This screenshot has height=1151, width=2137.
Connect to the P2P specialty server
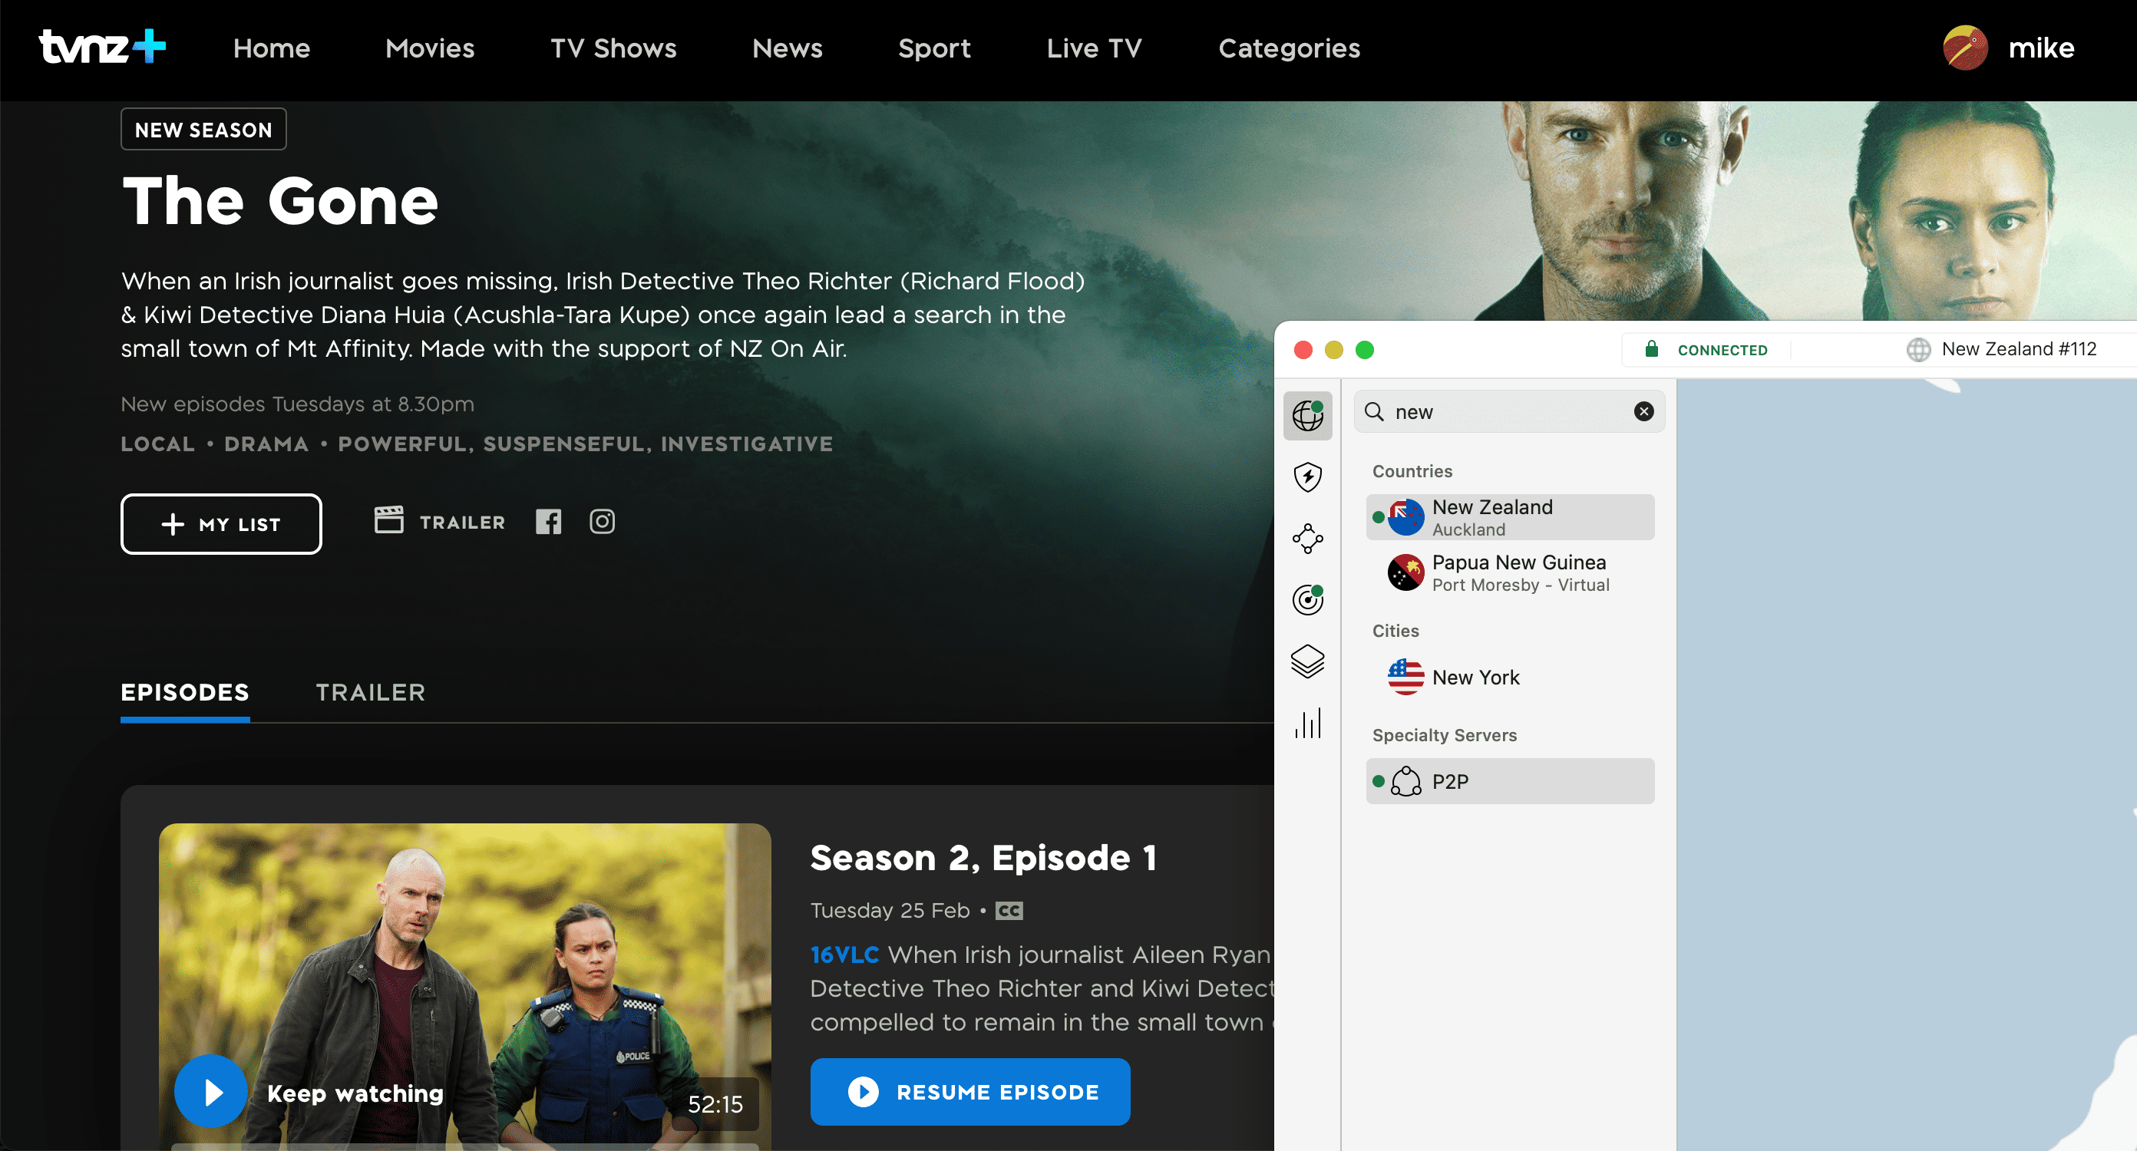[x=1509, y=780]
